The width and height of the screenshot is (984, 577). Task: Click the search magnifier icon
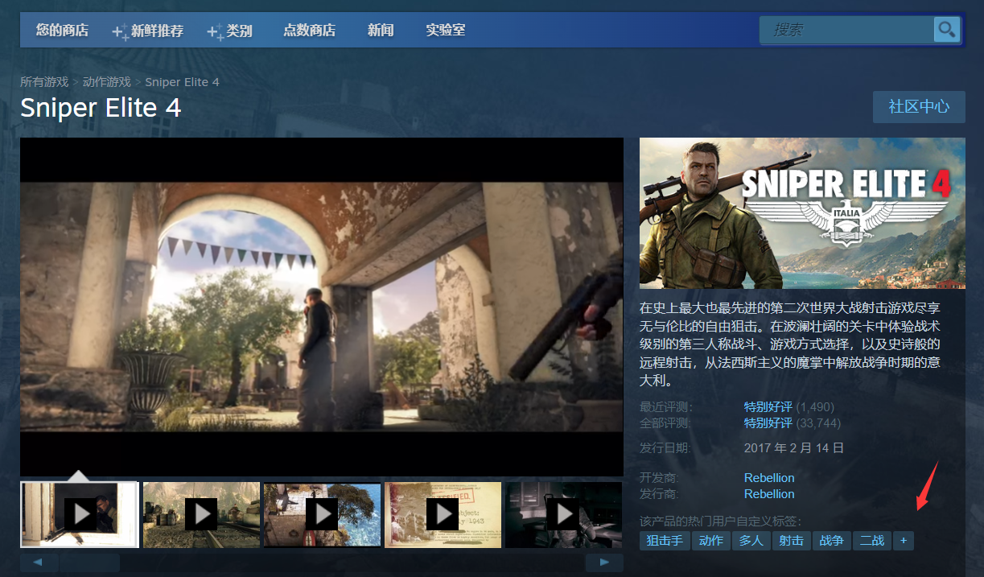(946, 30)
